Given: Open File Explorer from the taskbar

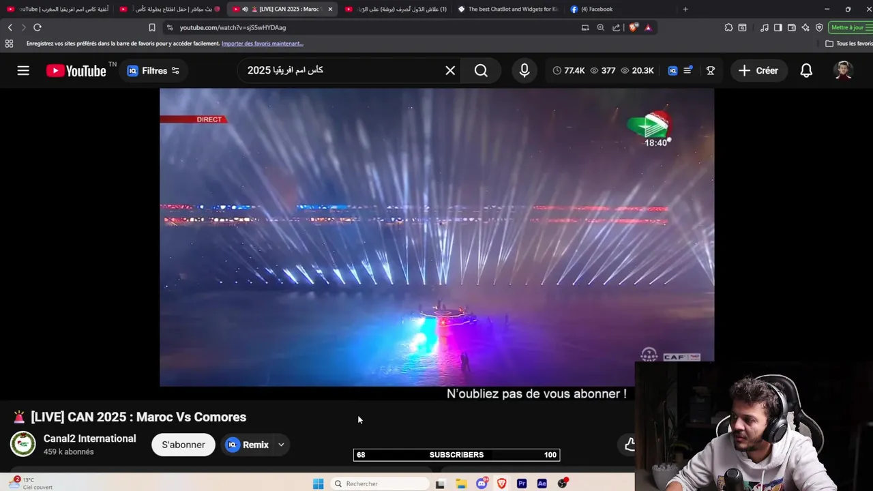Looking at the screenshot, I should [461, 483].
